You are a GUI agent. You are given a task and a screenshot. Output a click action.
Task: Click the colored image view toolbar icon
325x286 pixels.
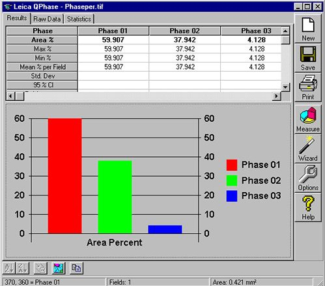tap(59, 268)
